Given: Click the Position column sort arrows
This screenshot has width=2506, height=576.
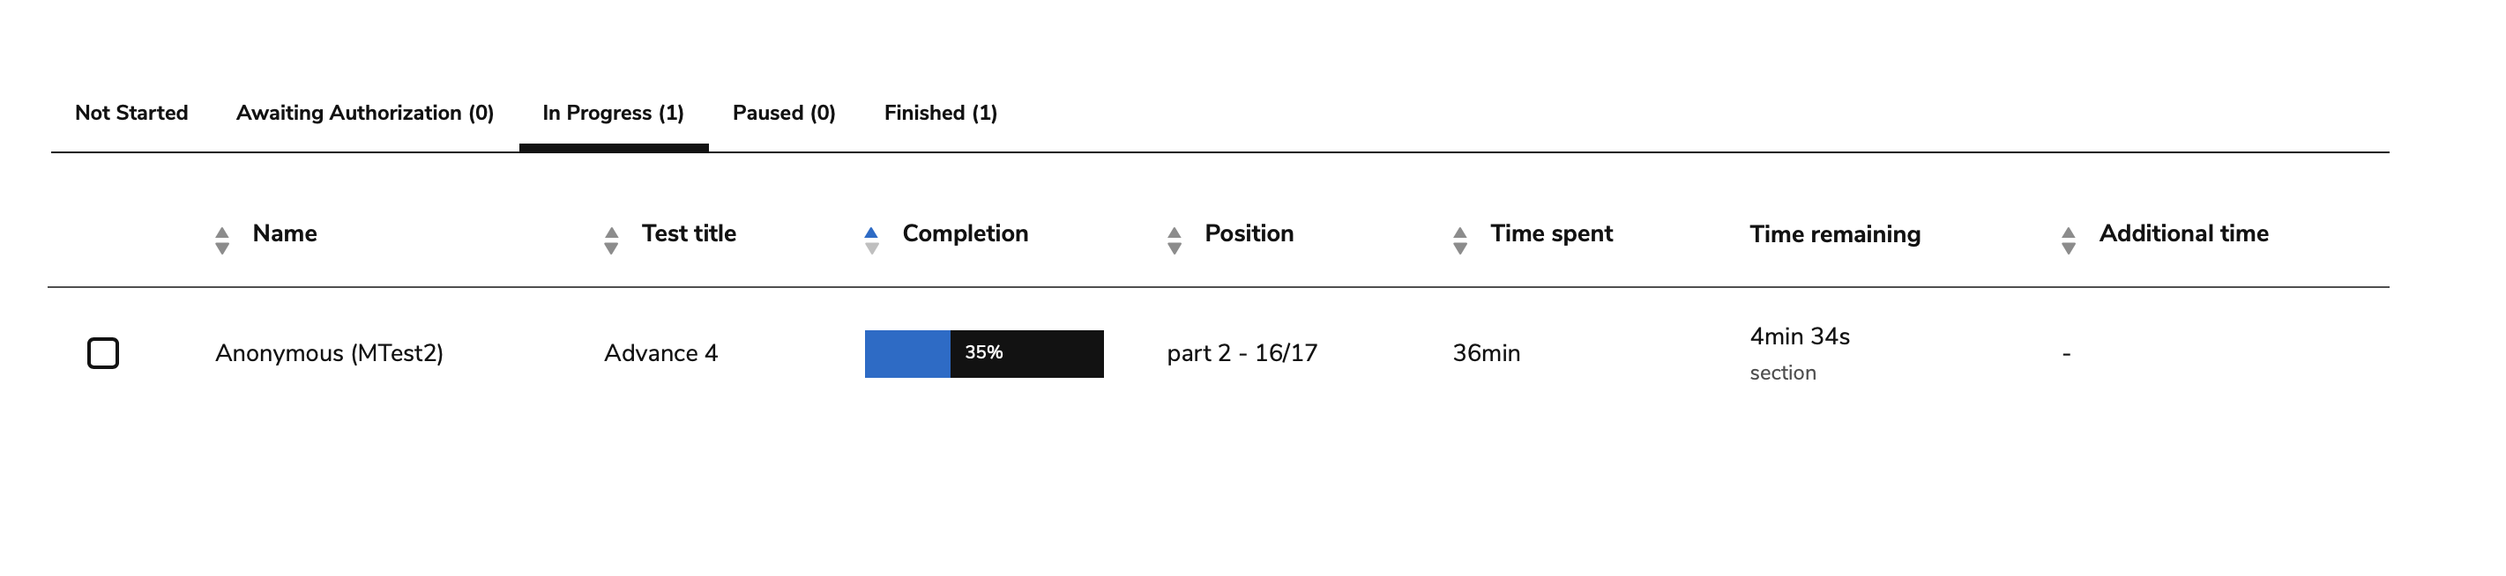Looking at the screenshot, I should pyautogui.click(x=1175, y=240).
